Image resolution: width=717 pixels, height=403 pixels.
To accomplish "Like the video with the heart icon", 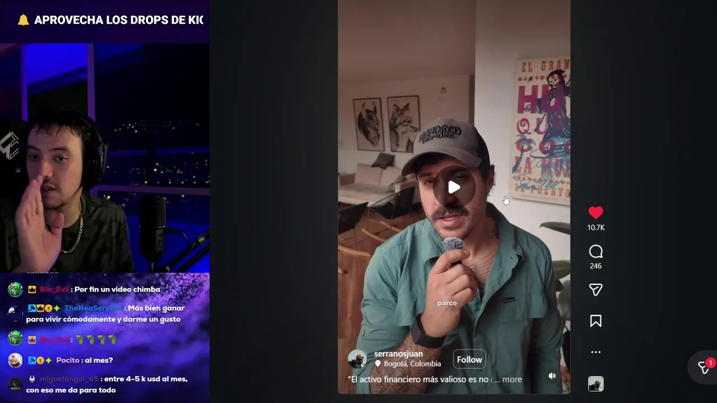I will tap(595, 213).
